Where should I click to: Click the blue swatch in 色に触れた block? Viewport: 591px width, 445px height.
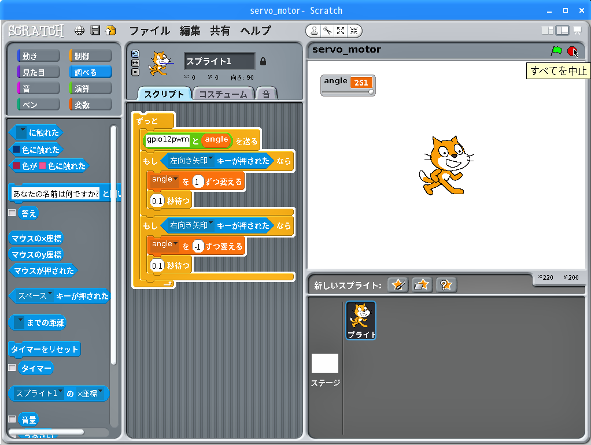[17, 150]
